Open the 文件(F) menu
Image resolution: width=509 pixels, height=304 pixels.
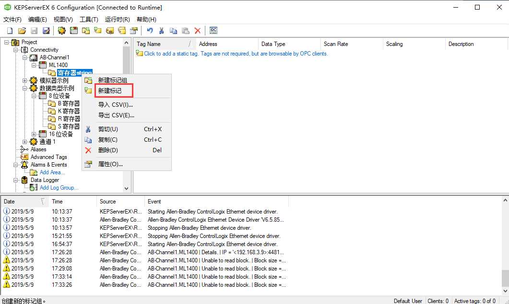12,20
